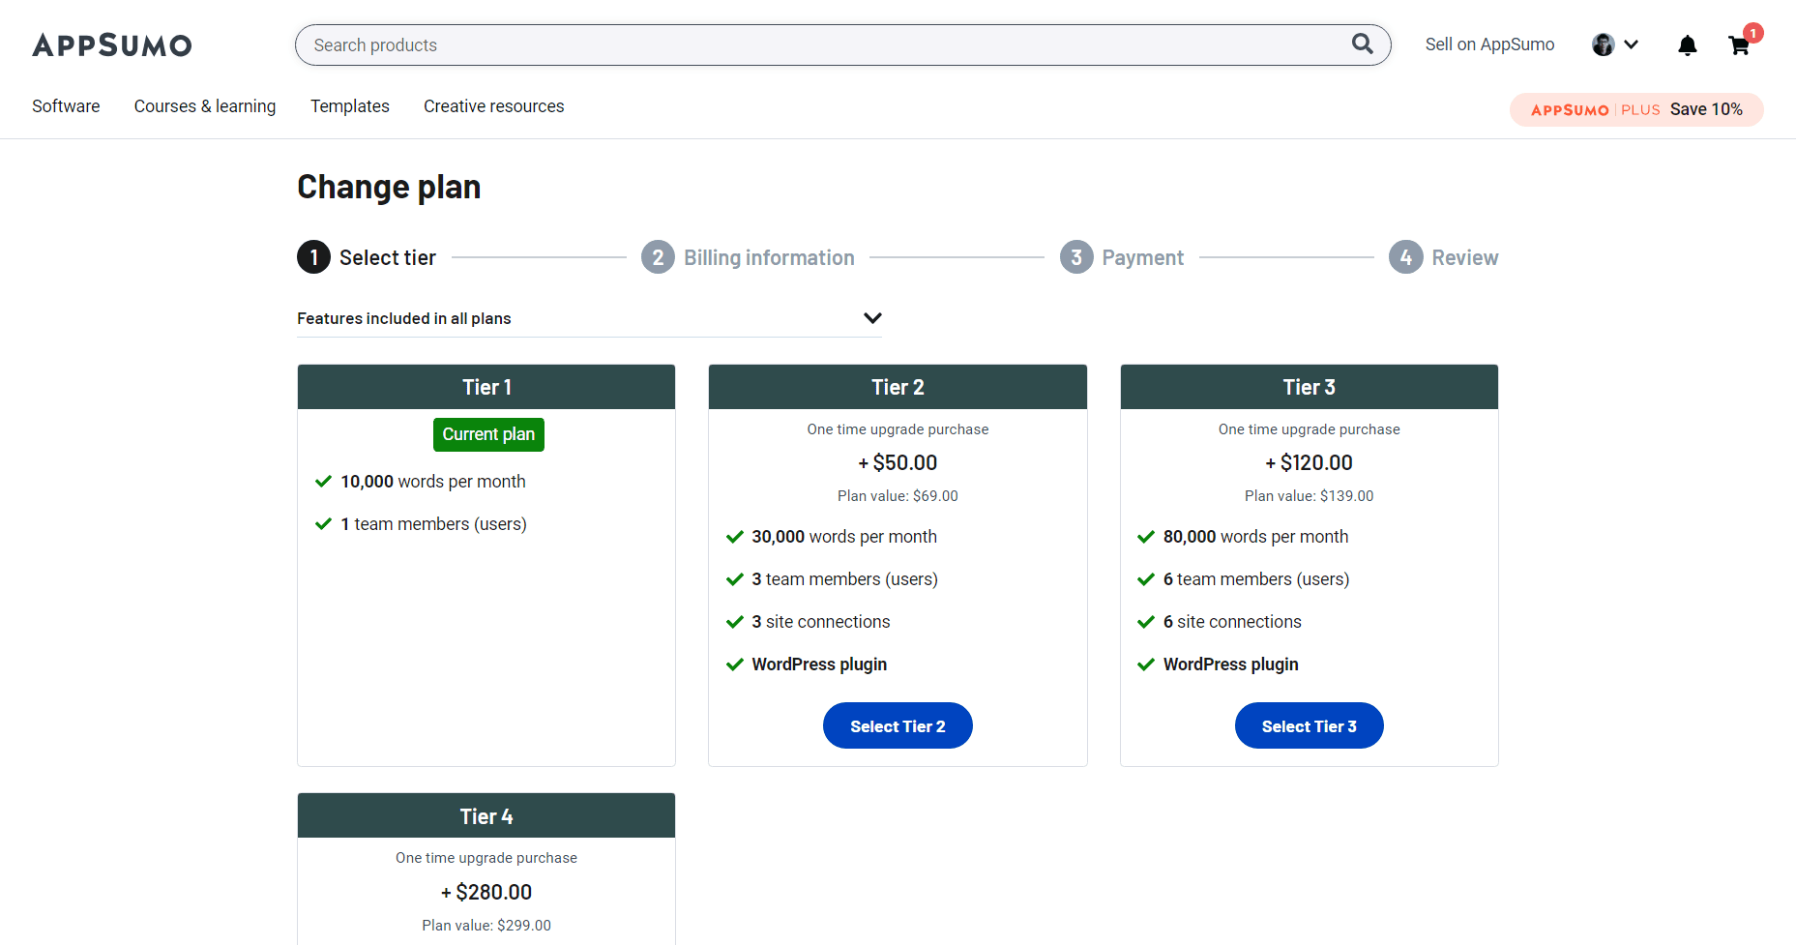Open Creative resources category

coord(493,106)
